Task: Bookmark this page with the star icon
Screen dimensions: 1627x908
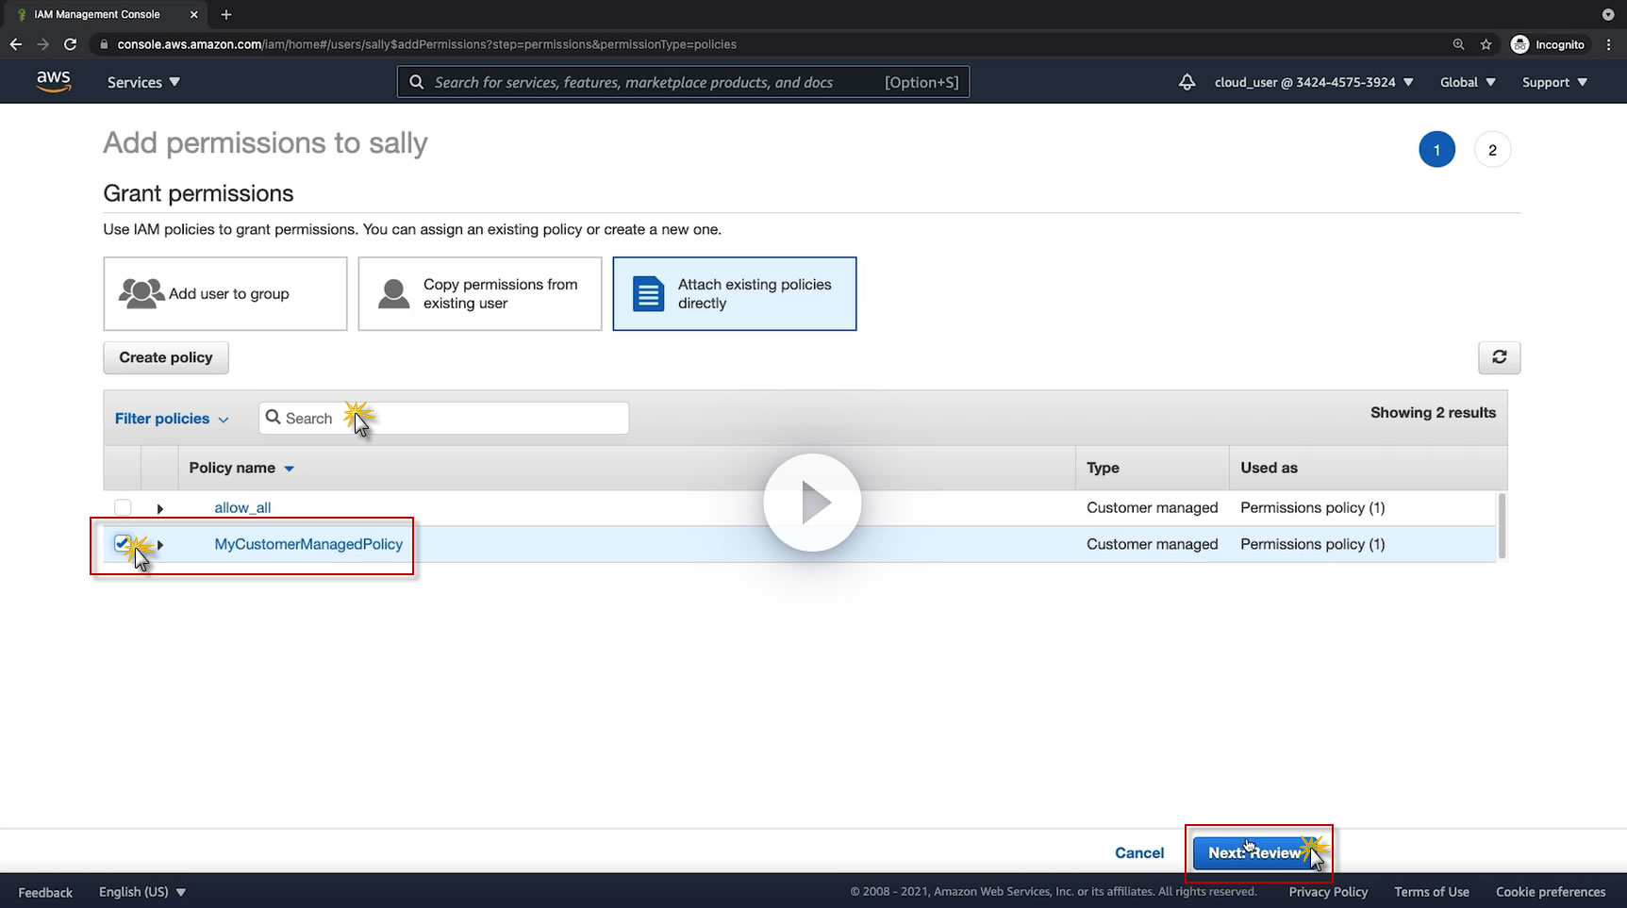Action: pyautogui.click(x=1486, y=44)
